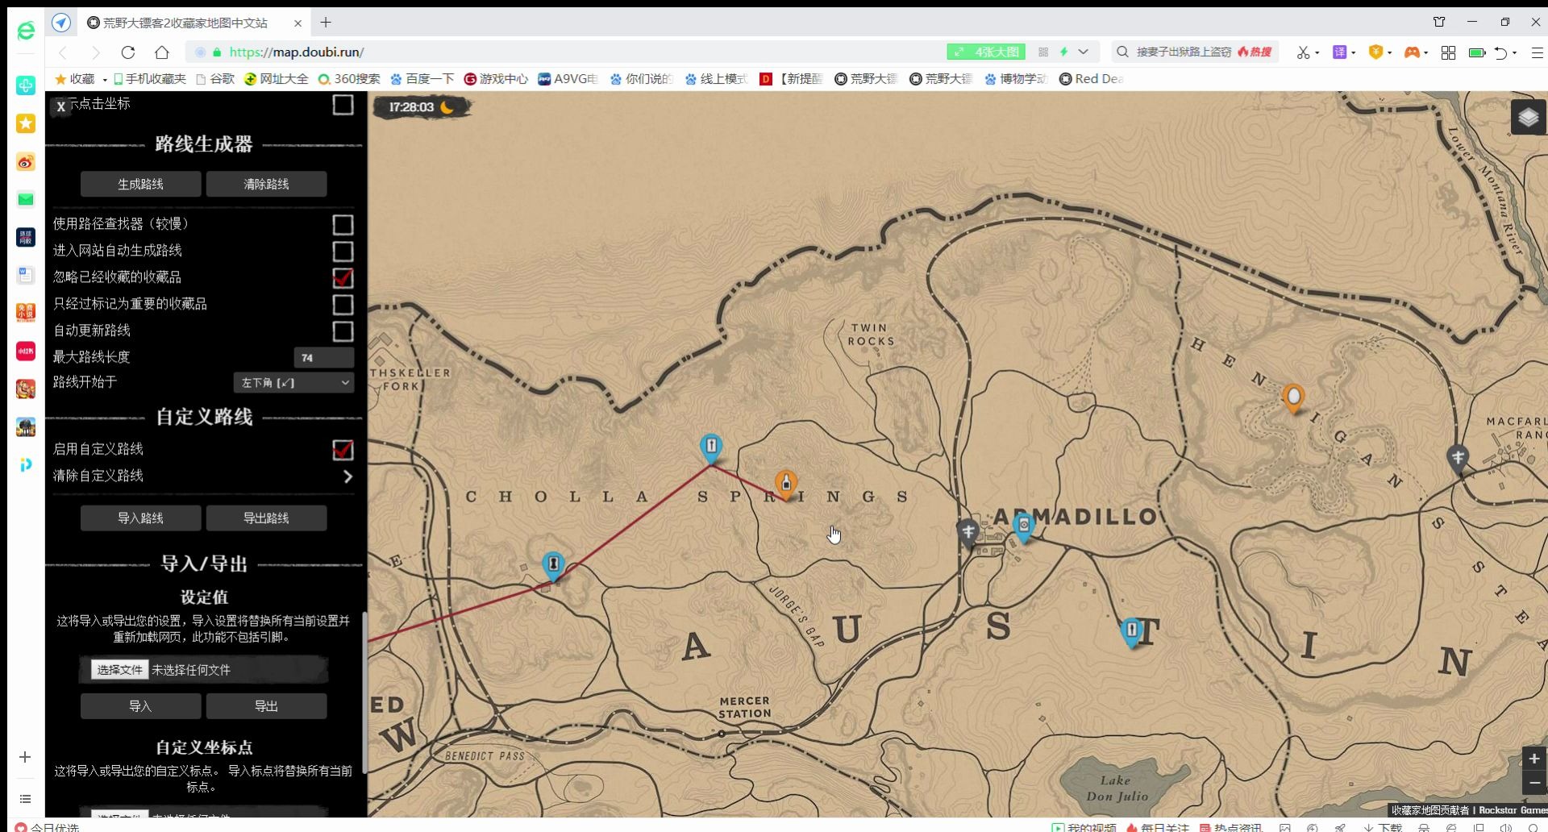Select the grey marker near MacFarlane's Ranch
1548x832 pixels.
pos(1457,460)
